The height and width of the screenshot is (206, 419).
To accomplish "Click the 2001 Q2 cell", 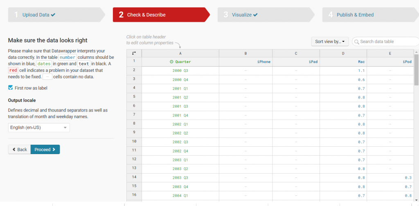I will (180, 97).
